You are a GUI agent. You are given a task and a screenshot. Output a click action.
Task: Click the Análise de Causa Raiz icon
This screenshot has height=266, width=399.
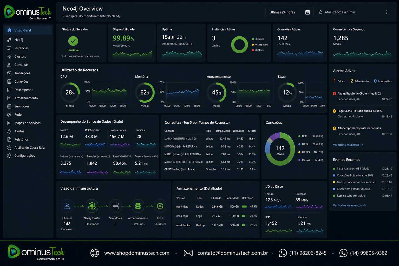click(x=9, y=148)
